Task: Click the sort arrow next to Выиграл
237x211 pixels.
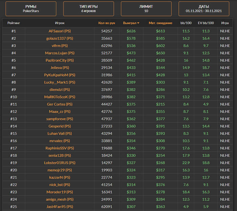Action: (x=138, y=23)
